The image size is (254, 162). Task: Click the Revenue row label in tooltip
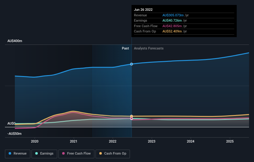pos(140,15)
